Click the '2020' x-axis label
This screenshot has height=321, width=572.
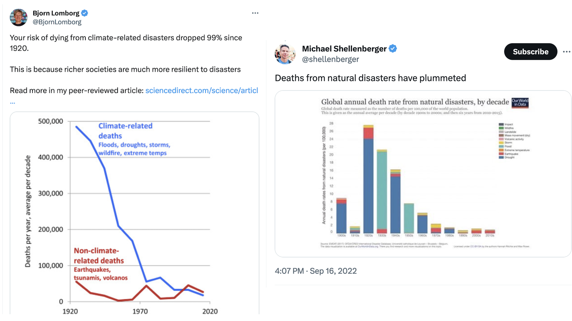coord(210,311)
